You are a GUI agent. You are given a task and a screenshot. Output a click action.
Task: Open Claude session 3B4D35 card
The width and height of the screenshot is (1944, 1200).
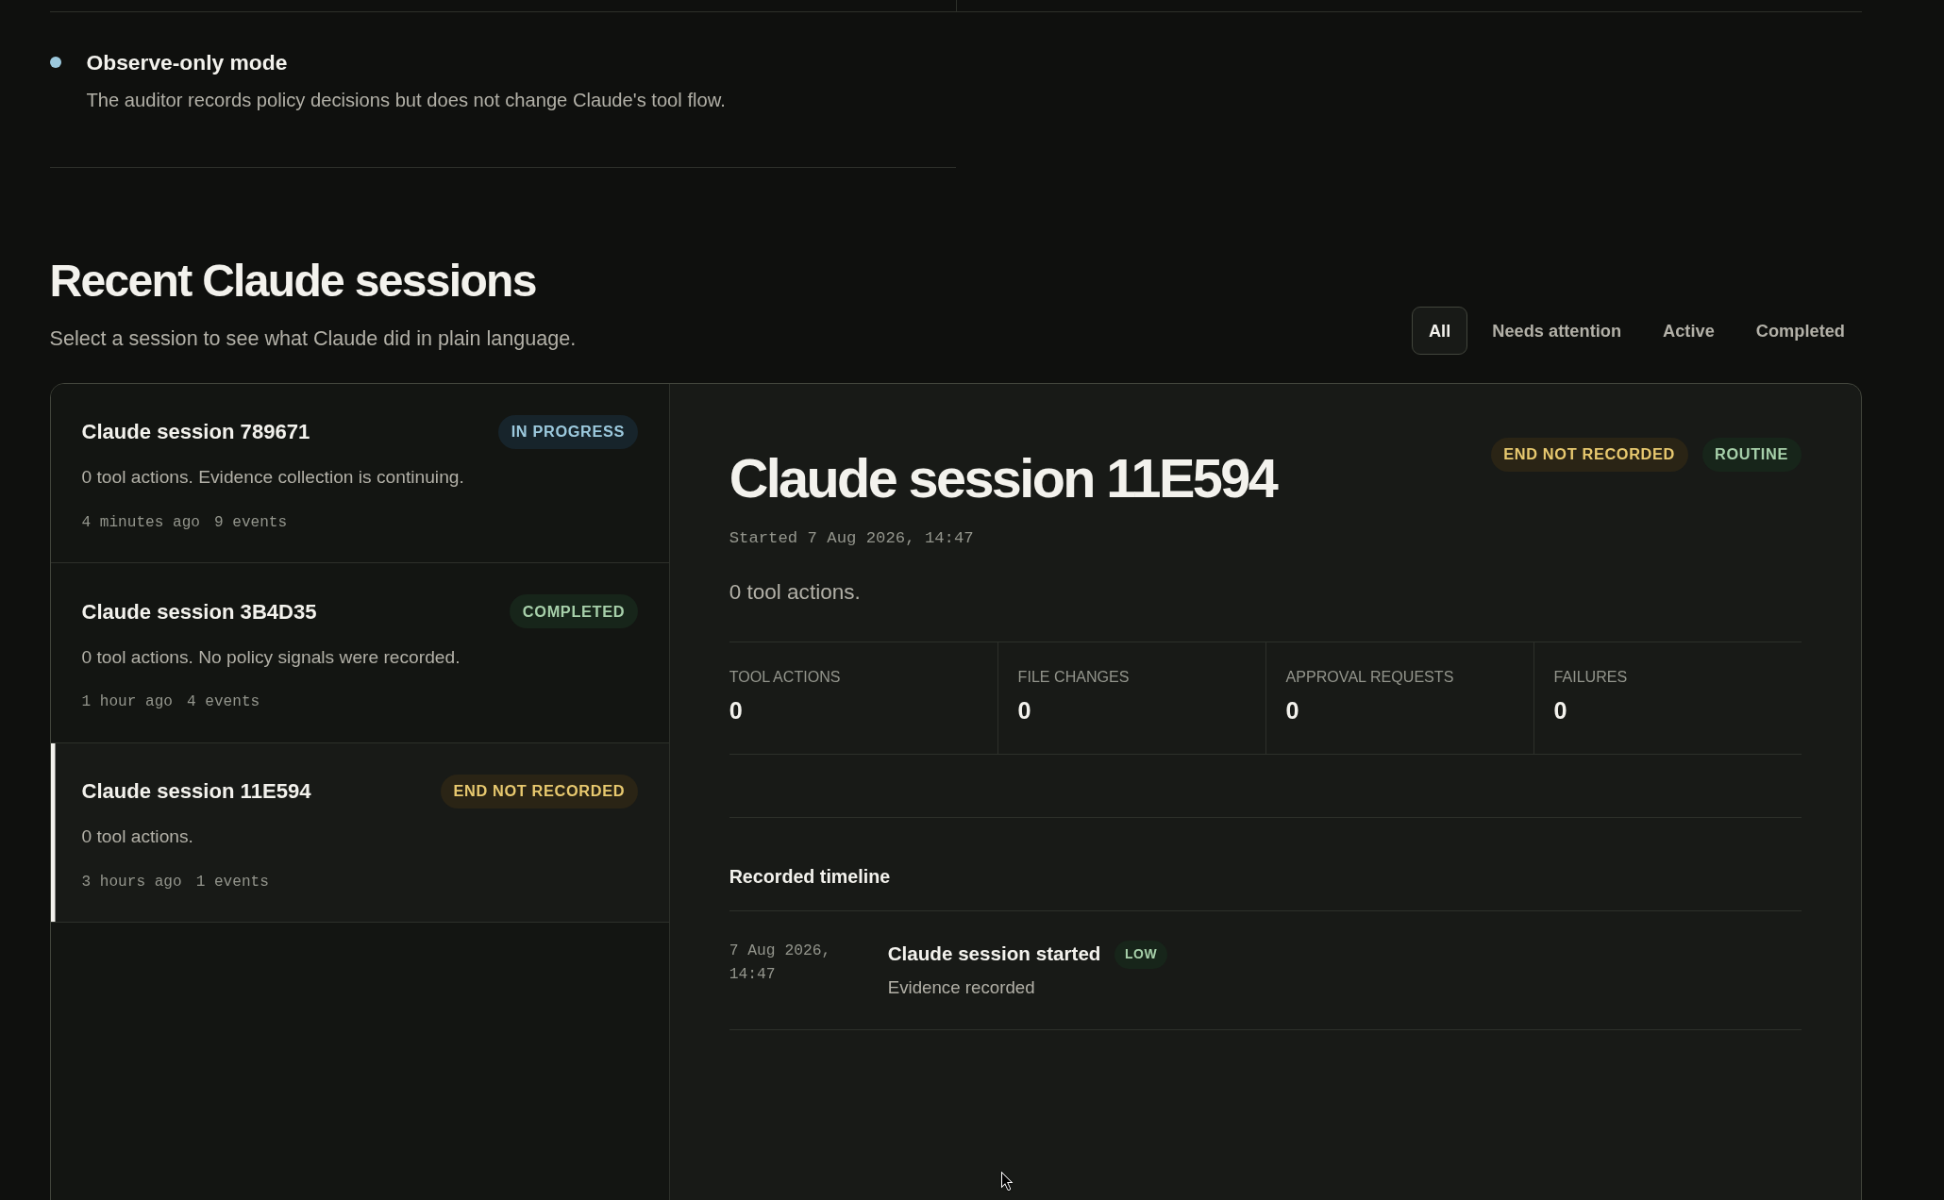360,653
